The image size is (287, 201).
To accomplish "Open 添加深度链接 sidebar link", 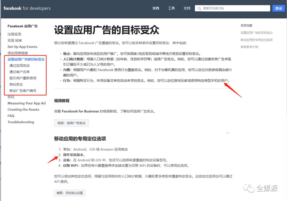I will [18, 53].
